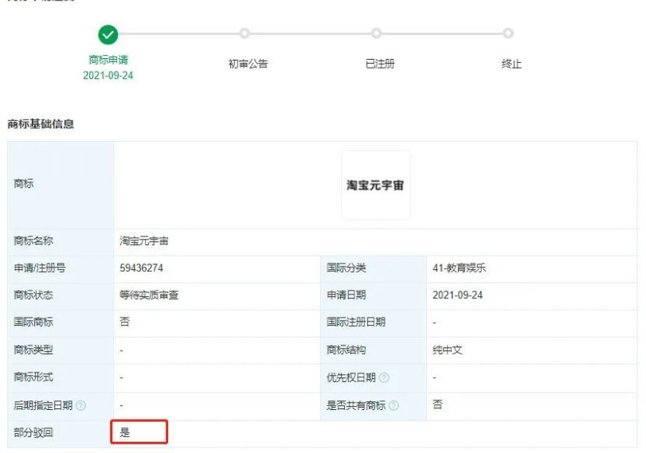Click the 商标类型 label cell
The height and width of the screenshot is (453, 646).
pos(61,351)
